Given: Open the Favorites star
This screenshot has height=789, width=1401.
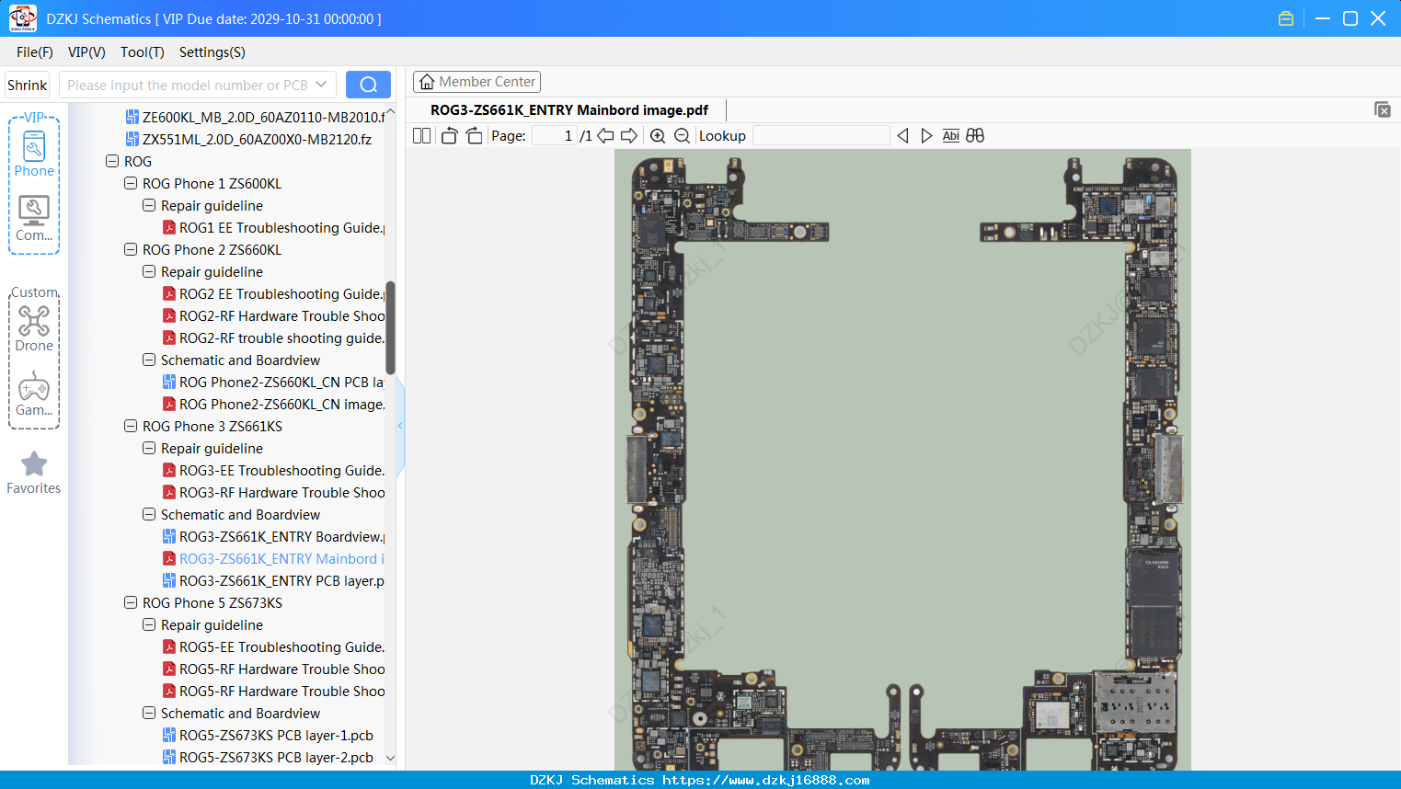Looking at the screenshot, I should pos(34,473).
